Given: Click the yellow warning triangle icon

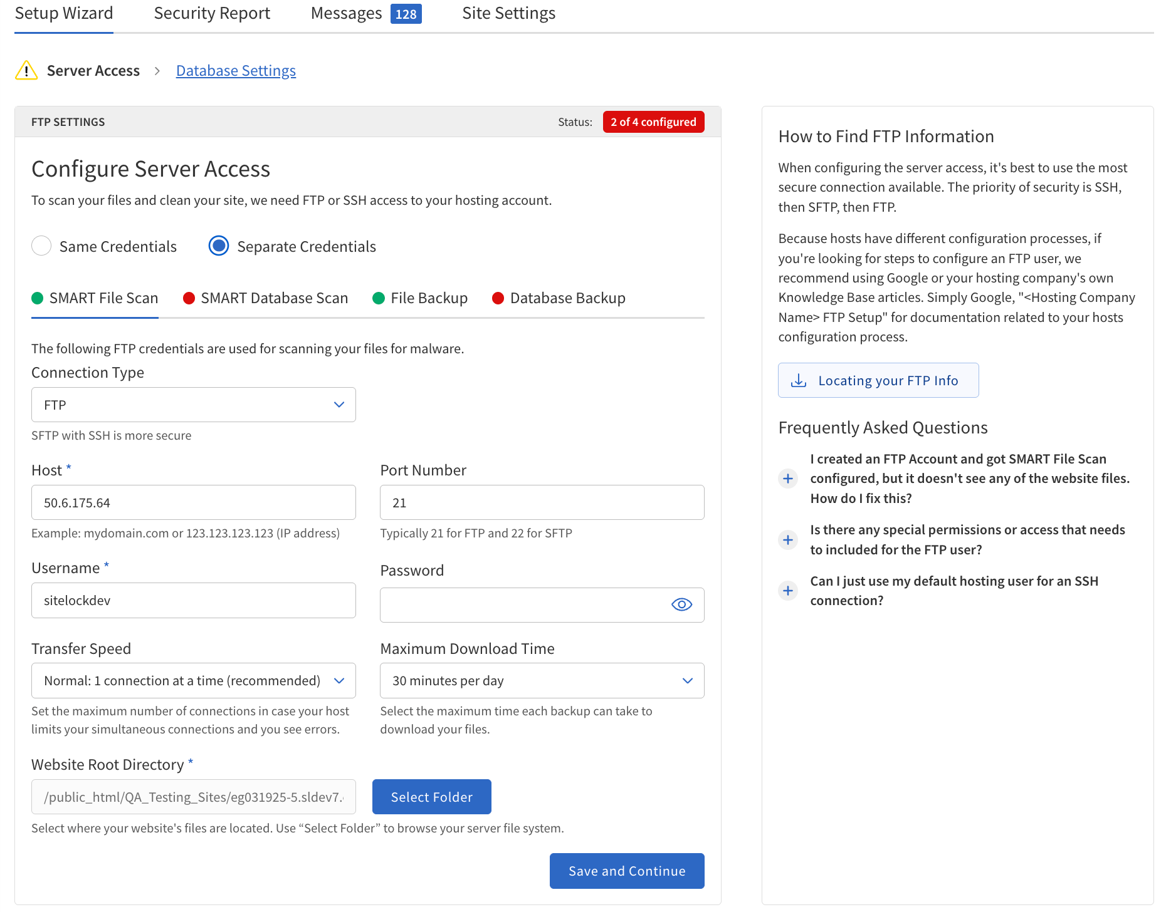Looking at the screenshot, I should 26,70.
